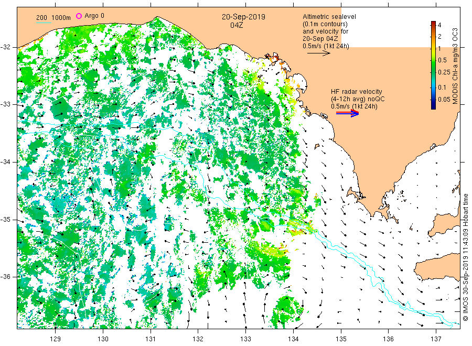
Task: Click the MODIS Chl-a color bar
Action: [x=433, y=65]
